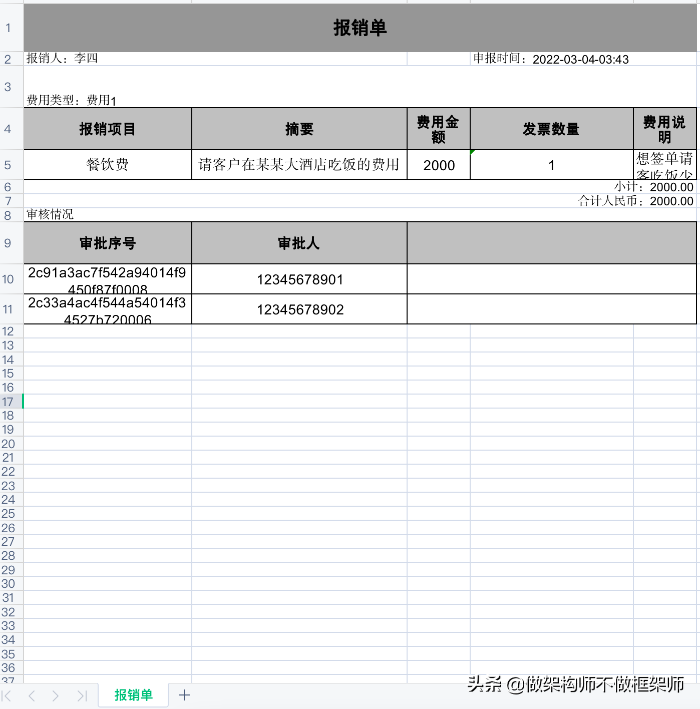Select invoice count cell showing 1
Screen dimensions: 700x709
point(552,165)
